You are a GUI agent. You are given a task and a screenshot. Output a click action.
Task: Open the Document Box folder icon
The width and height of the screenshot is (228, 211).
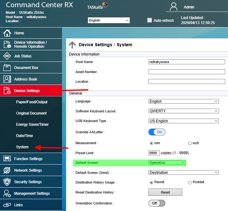(7, 68)
